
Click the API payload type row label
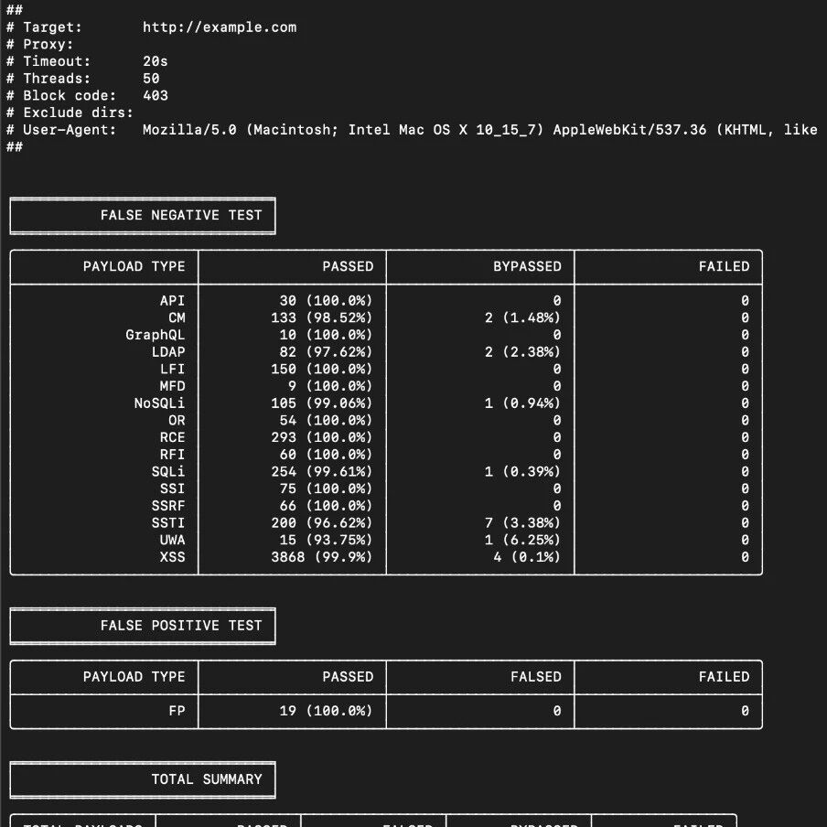pos(173,301)
